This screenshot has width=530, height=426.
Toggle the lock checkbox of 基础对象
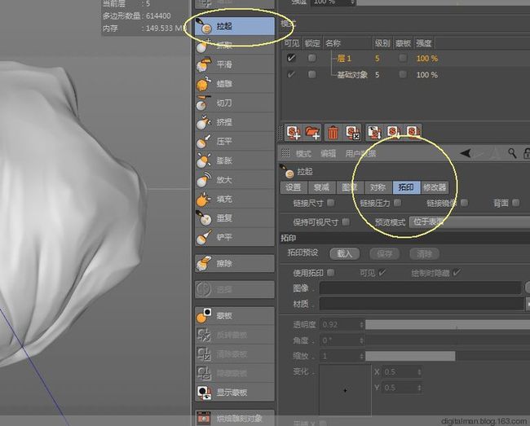pos(311,74)
